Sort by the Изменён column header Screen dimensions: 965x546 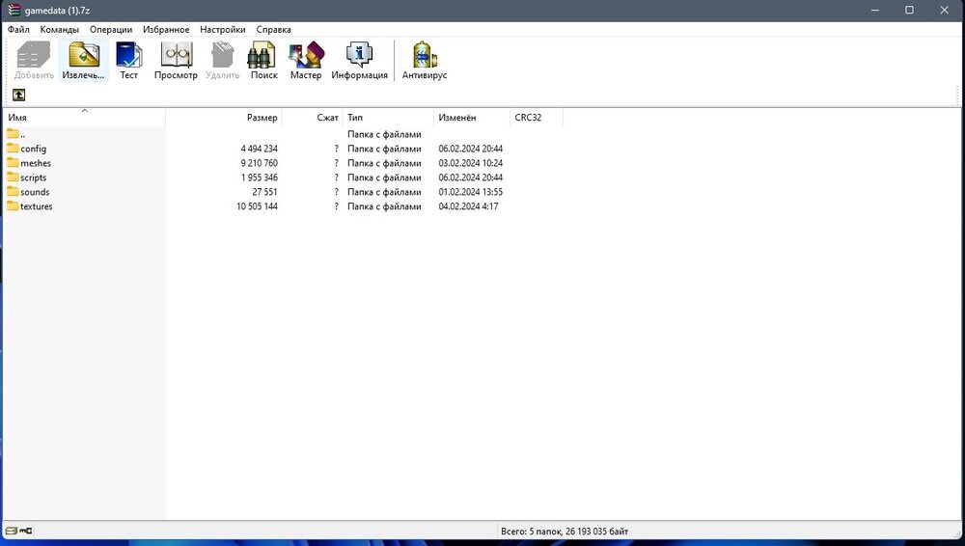click(x=472, y=118)
